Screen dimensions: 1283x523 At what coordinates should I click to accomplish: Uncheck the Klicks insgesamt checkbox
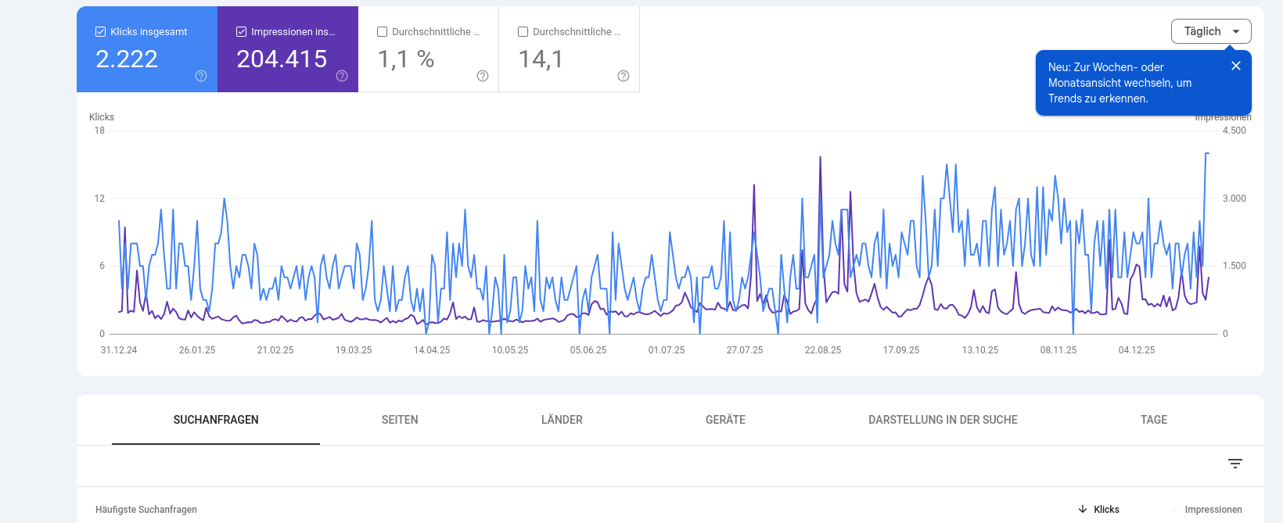[x=101, y=32]
